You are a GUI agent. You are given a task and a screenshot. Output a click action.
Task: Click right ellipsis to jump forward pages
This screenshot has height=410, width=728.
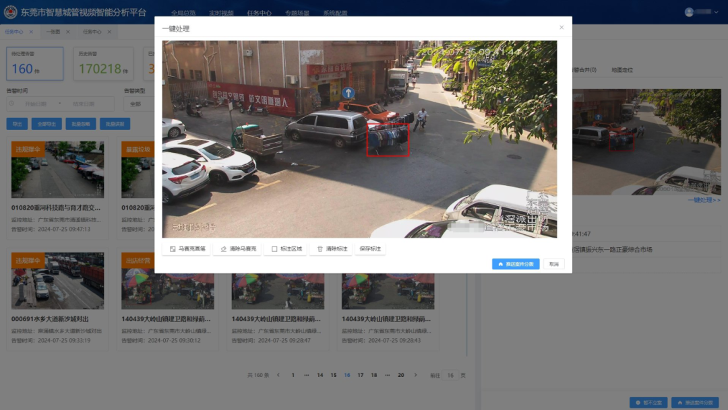click(387, 375)
